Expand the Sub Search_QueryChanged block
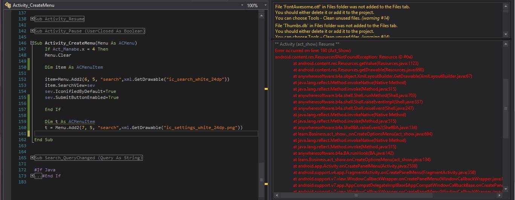The height and width of the screenshot is (200, 515). tap(32, 158)
